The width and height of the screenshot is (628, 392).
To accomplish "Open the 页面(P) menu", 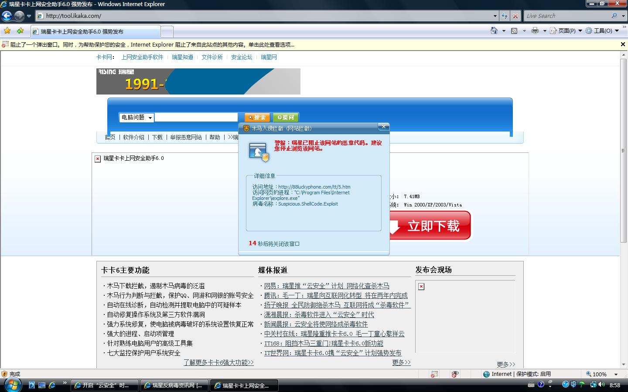I will [x=566, y=31].
